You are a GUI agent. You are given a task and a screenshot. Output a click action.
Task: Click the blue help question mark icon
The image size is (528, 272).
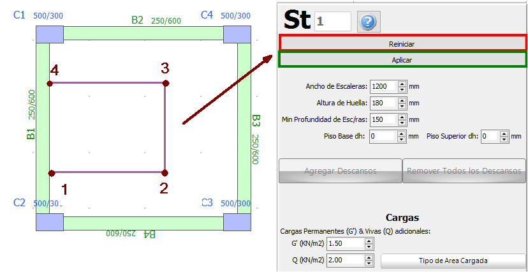(x=367, y=21)
